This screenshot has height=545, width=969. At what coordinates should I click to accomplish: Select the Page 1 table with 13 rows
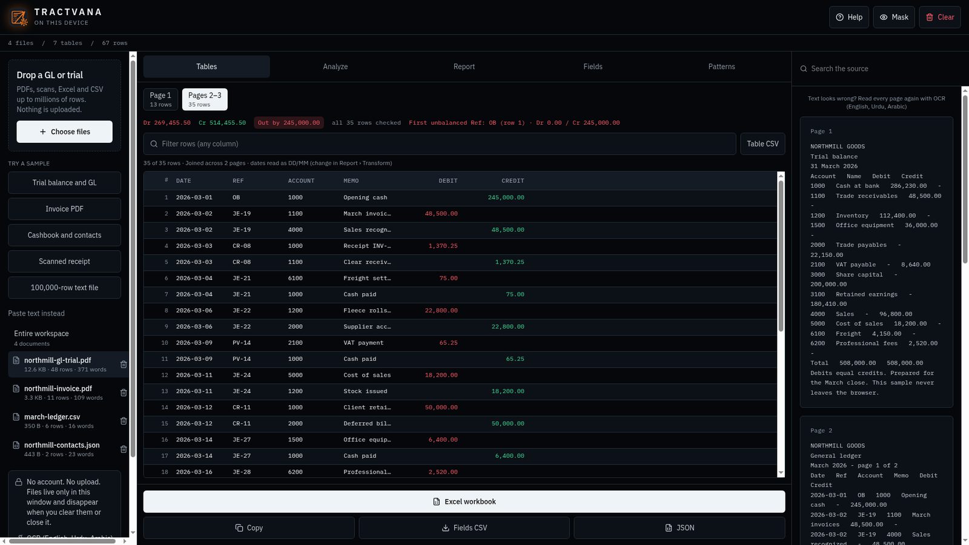(160, 99)
